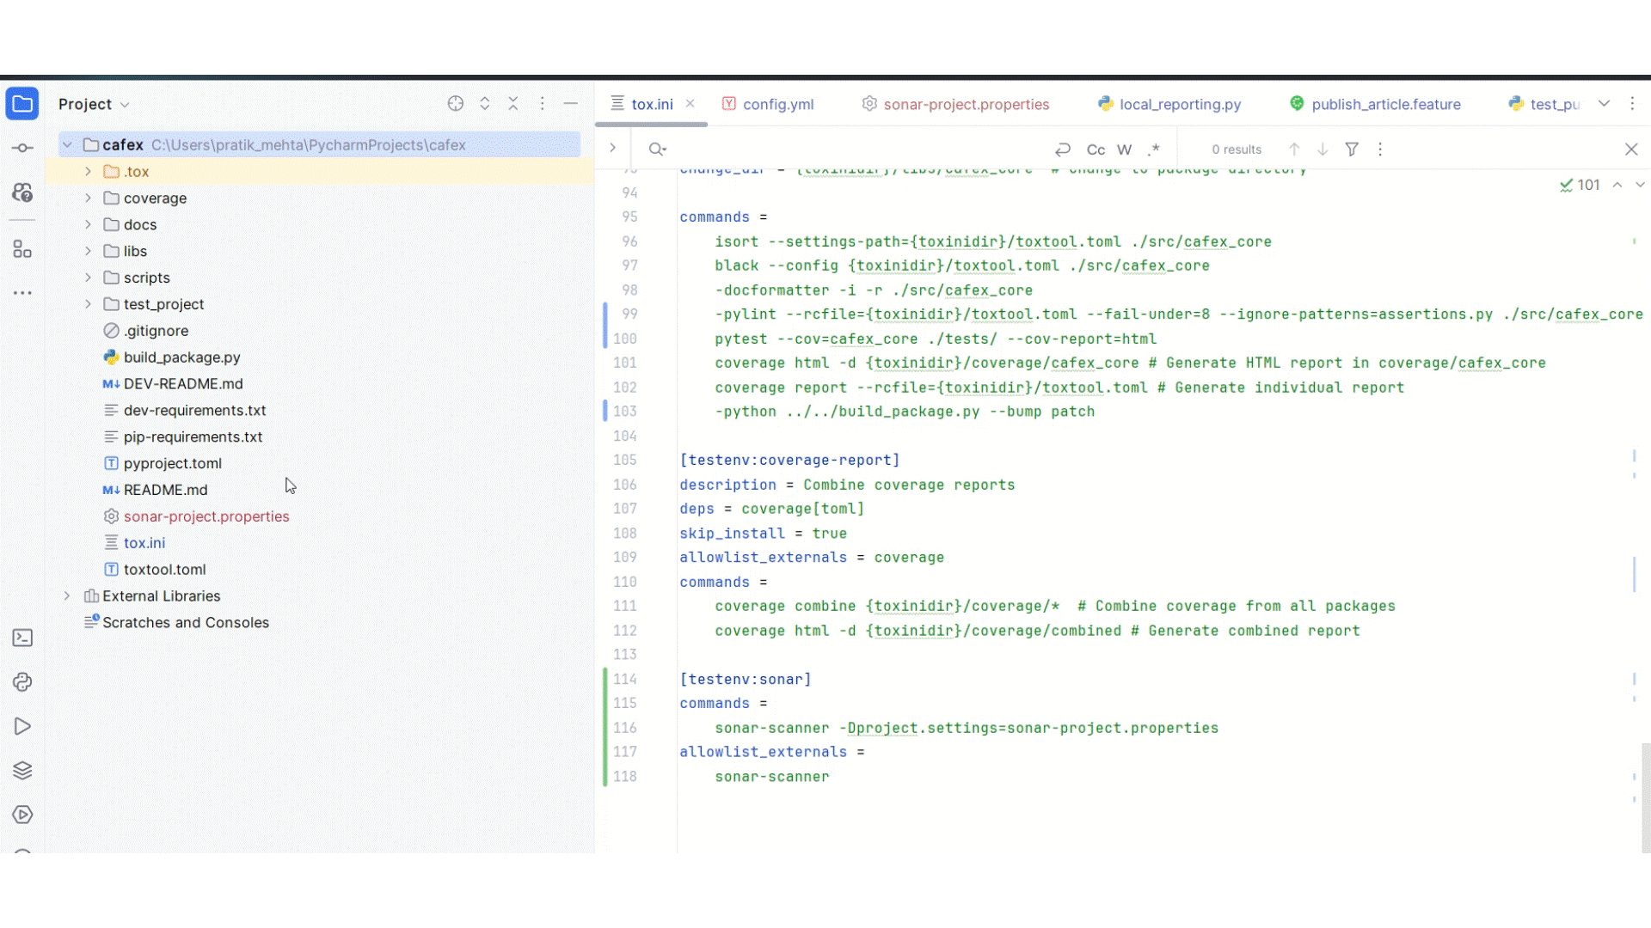This screenshot has height=928, width=1651.
Task: Open the Python Console tool window
Action: [x=22, y=682]
